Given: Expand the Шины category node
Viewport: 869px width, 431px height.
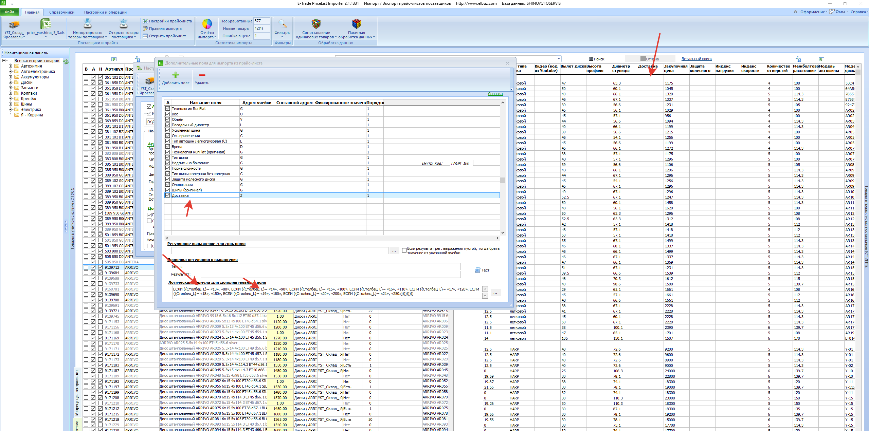Looking at the screenshot, I should (10, 104).
